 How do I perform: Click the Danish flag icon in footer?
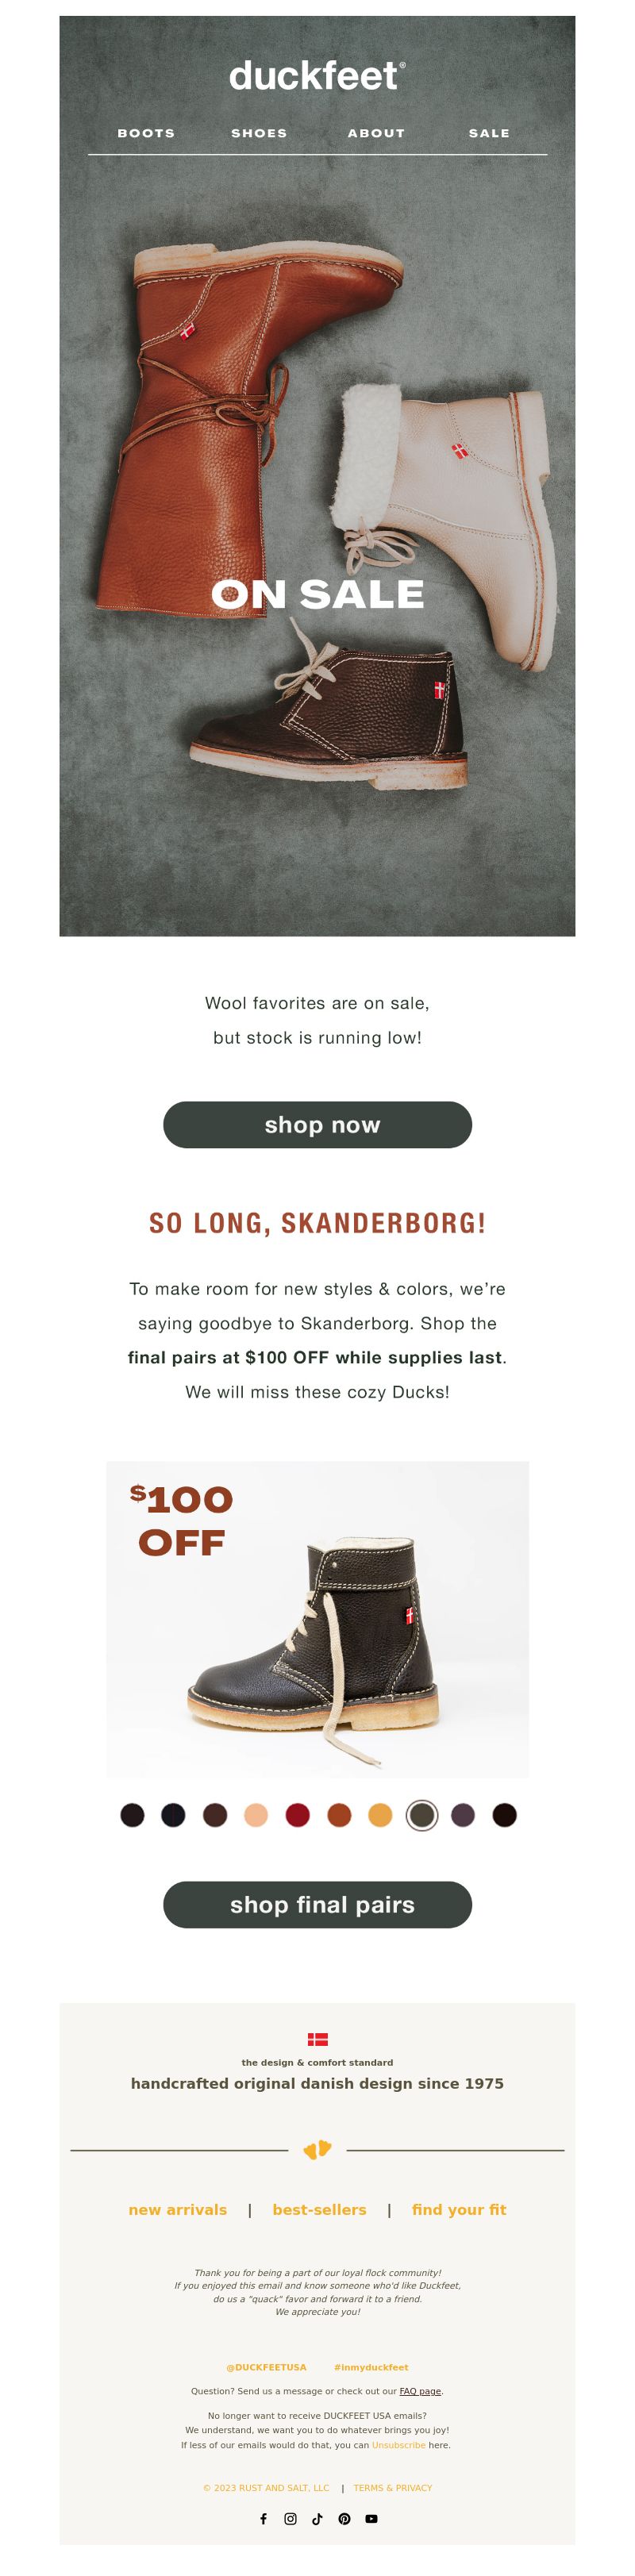coord(317,2039)
